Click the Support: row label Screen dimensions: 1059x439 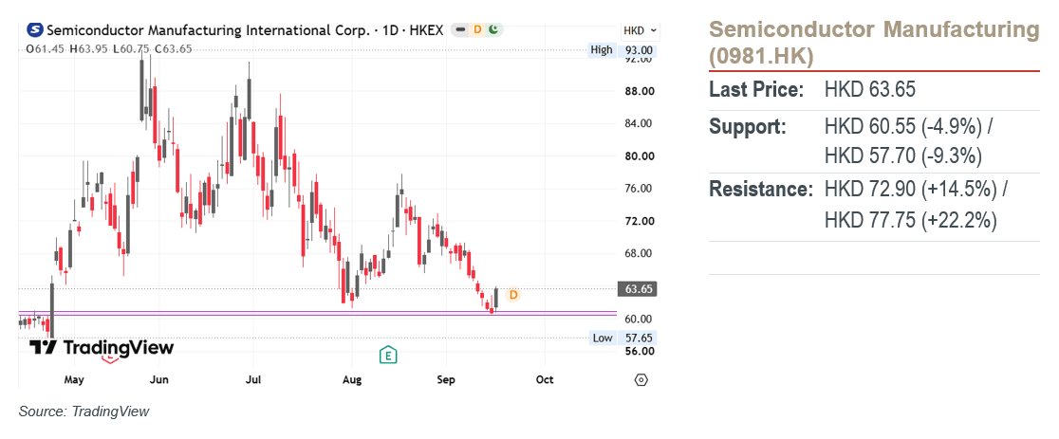tap(748, 127)
